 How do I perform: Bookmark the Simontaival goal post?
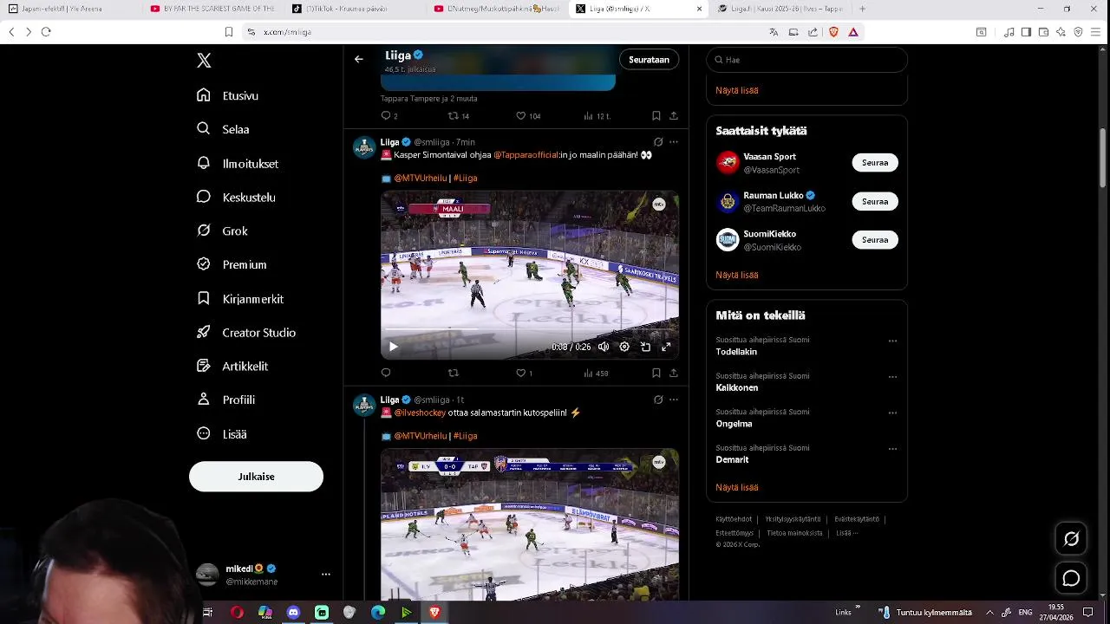pos(656,374)
